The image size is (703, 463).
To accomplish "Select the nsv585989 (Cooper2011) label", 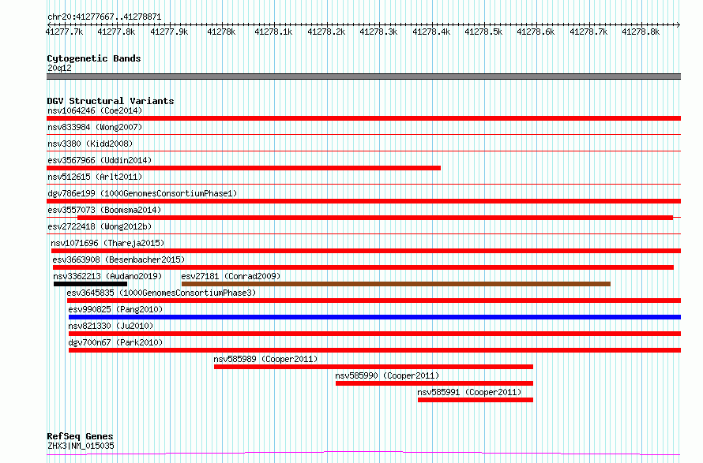I will (265, 359).
